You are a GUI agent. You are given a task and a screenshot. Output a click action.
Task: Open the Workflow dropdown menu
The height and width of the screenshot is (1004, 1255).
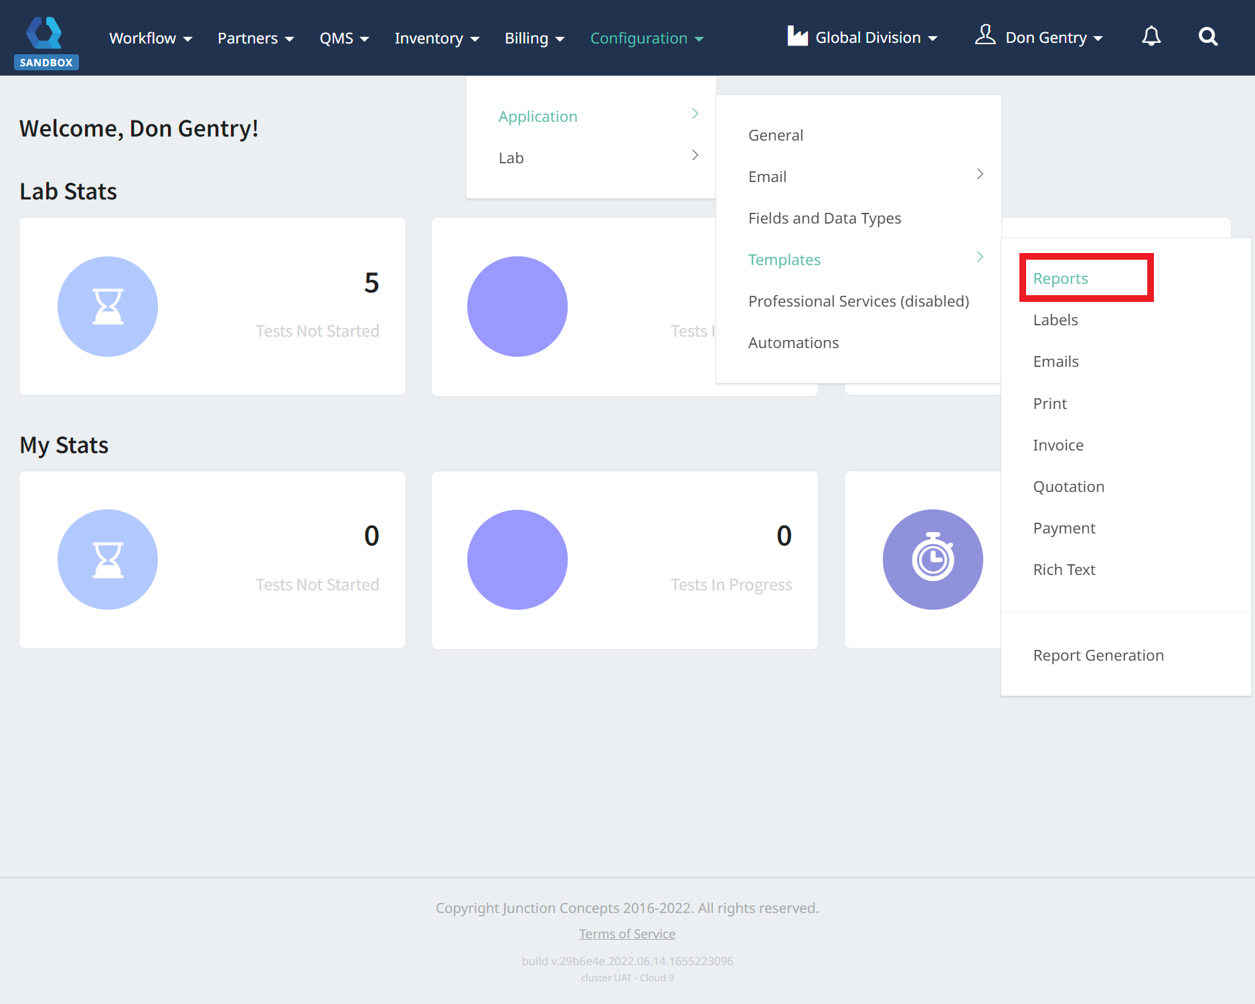click(151, 38)
